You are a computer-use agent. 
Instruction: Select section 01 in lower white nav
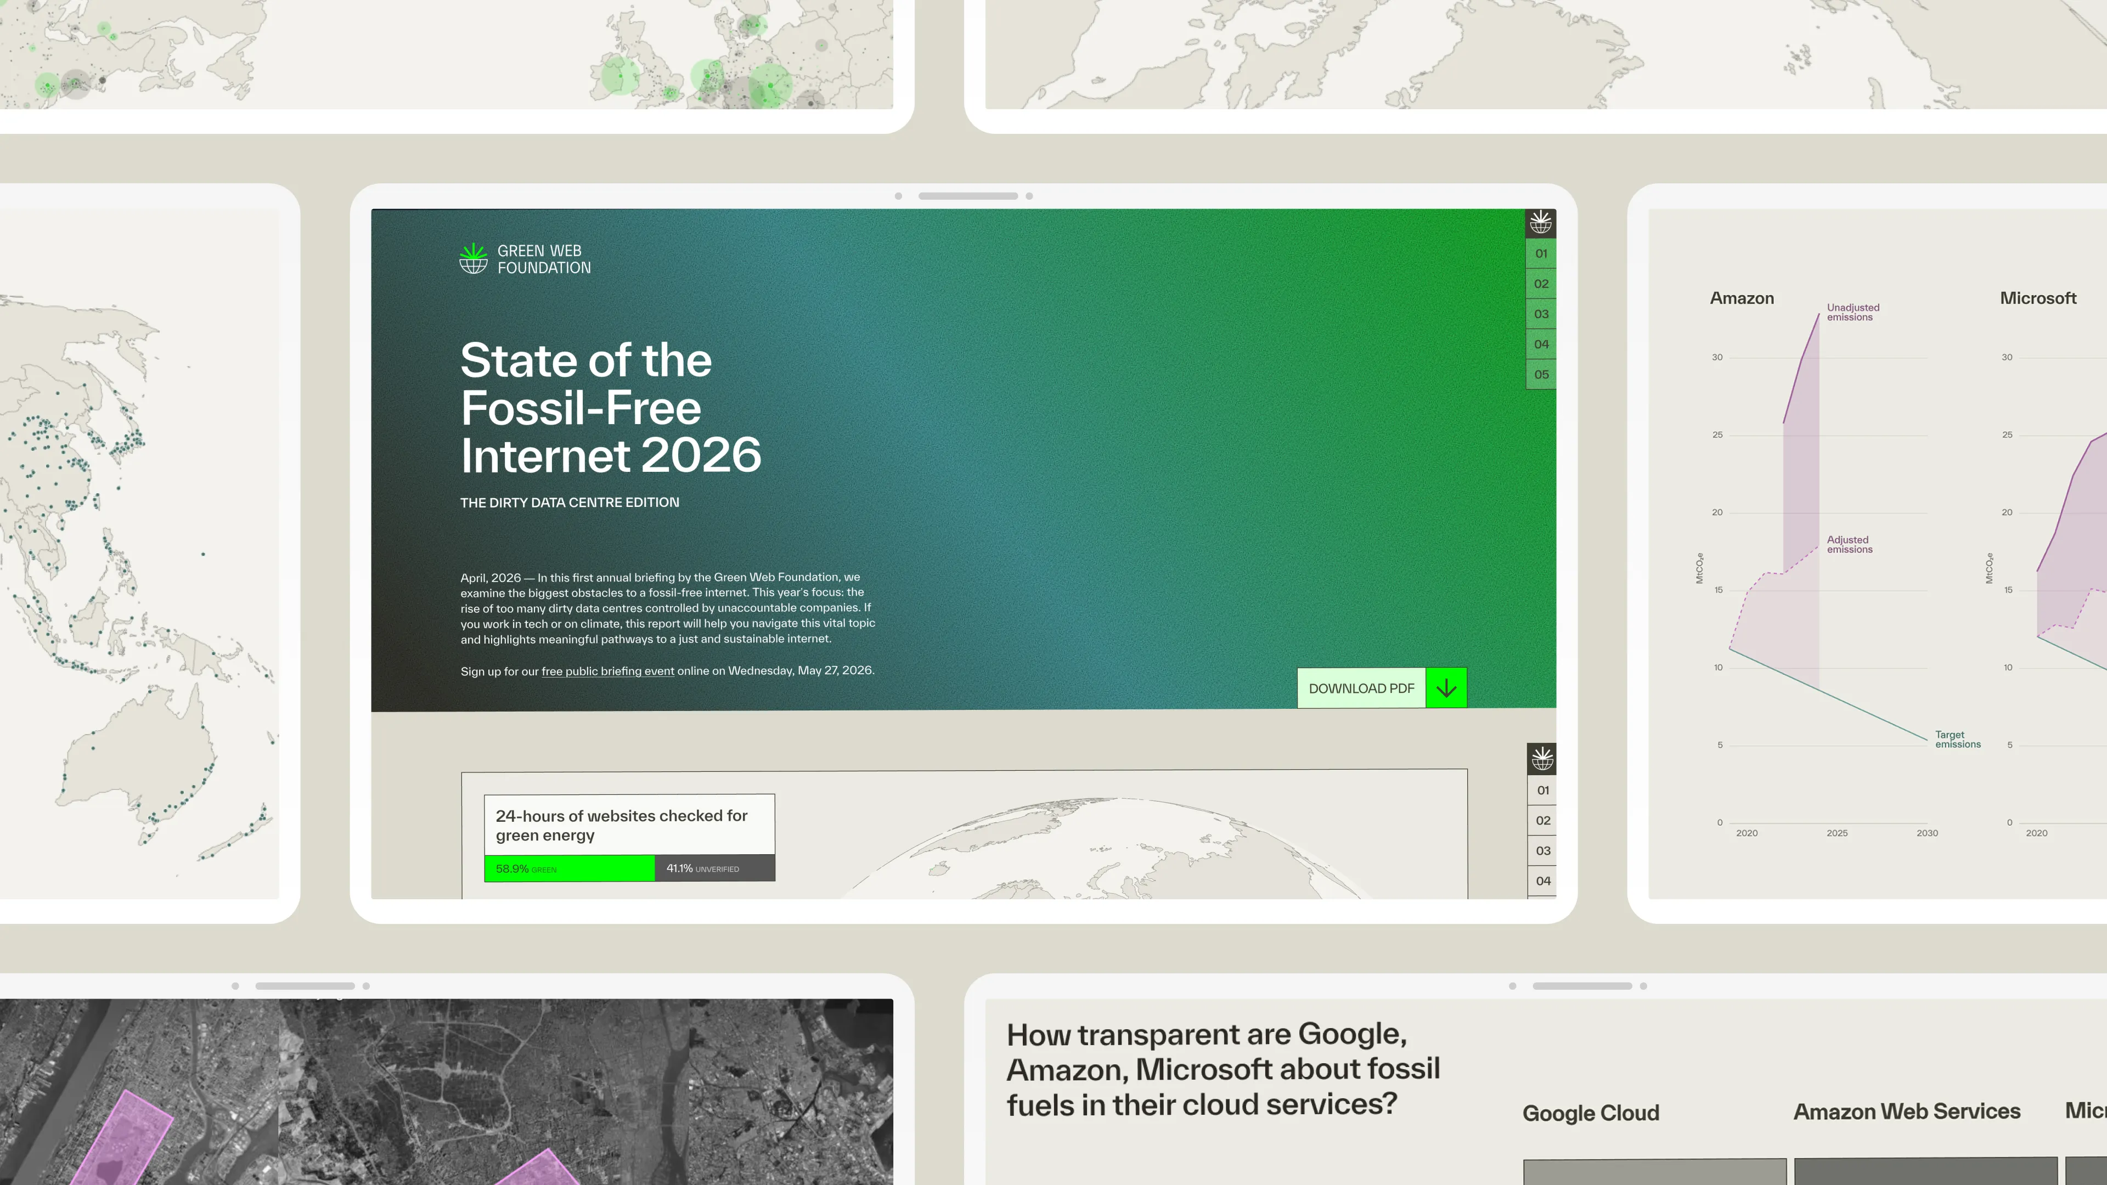pyautogui.click(x=1542, y=790)
